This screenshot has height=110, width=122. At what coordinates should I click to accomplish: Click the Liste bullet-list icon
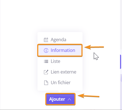click(x=46, y=61)
